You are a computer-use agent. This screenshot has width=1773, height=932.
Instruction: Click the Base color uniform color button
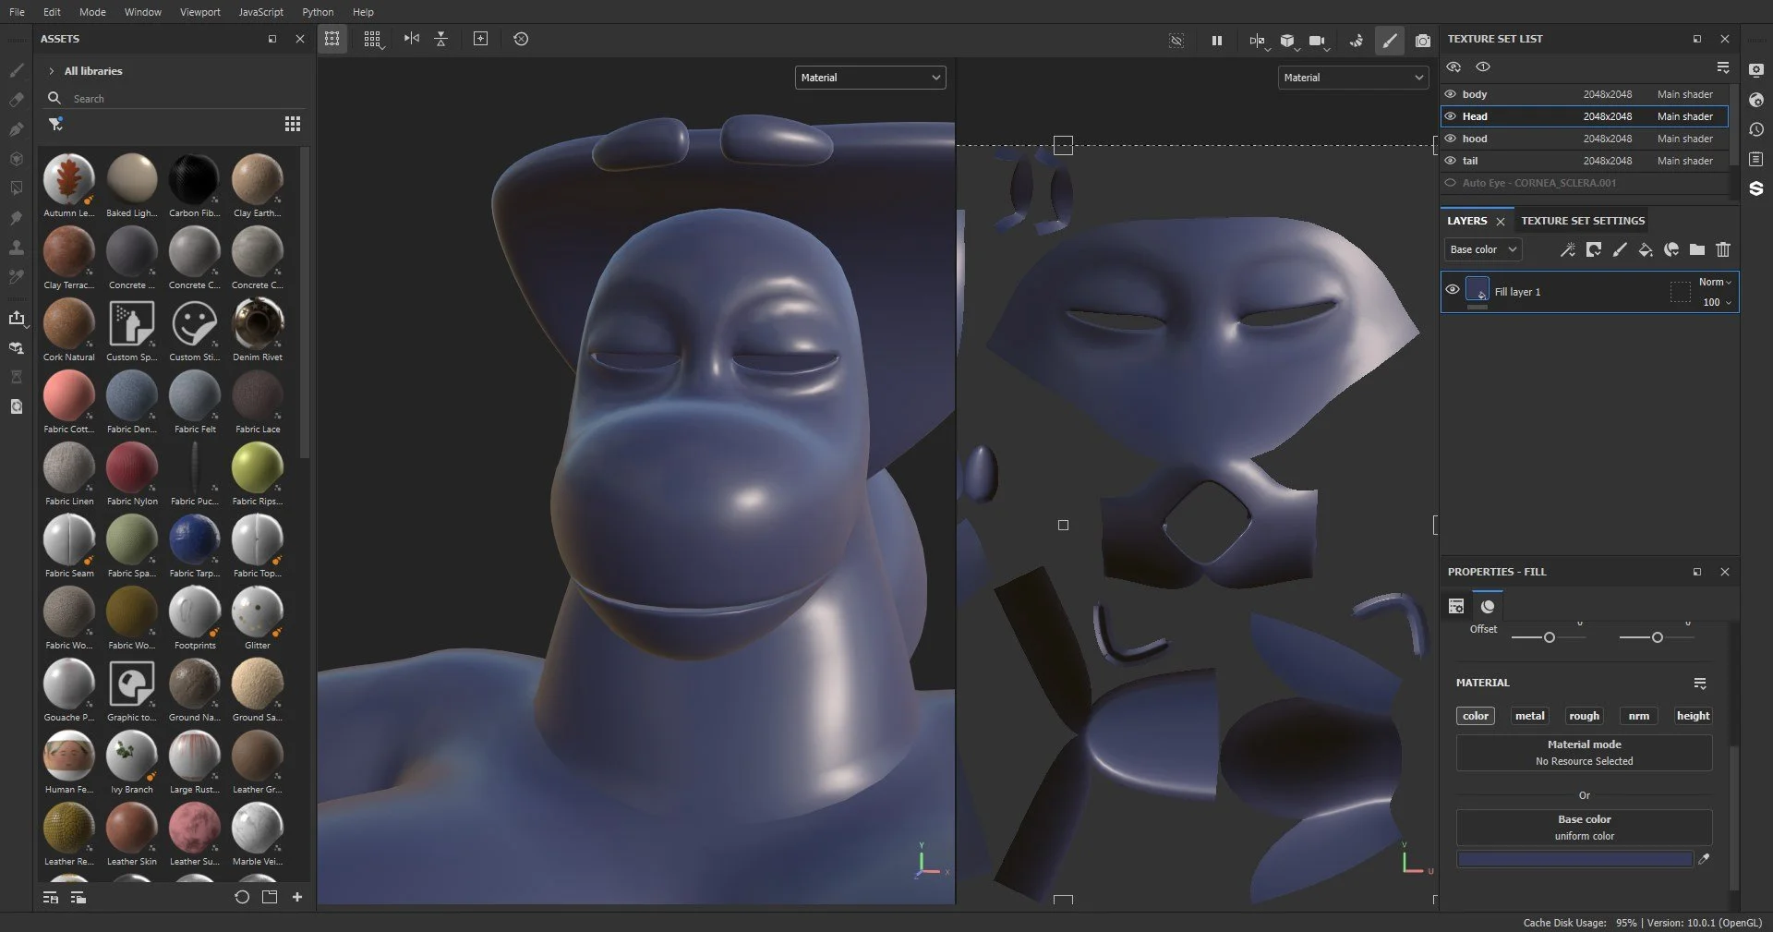point(1585,828)
